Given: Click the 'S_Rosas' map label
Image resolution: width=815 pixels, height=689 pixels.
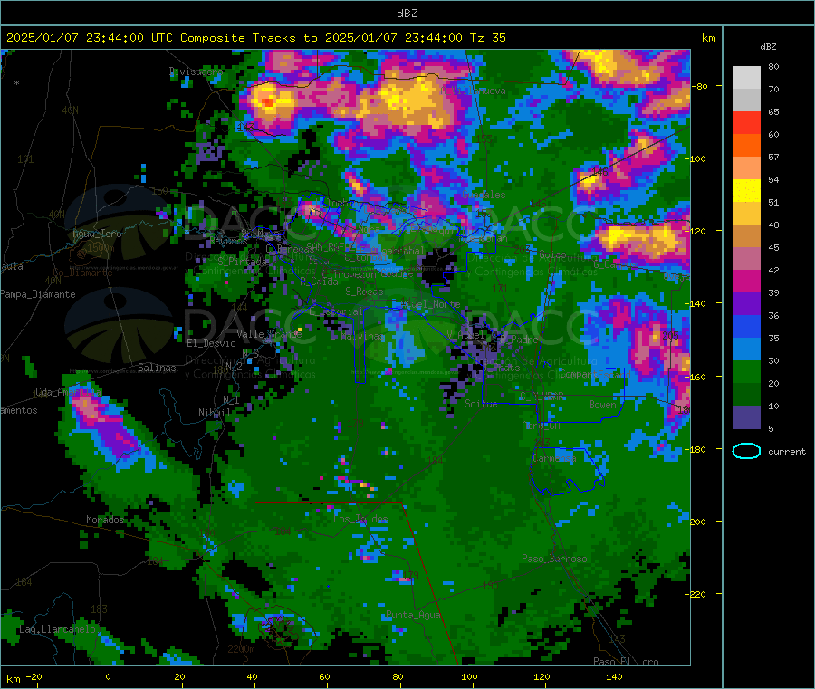Looking at the screenshot, I should point(364,292).
